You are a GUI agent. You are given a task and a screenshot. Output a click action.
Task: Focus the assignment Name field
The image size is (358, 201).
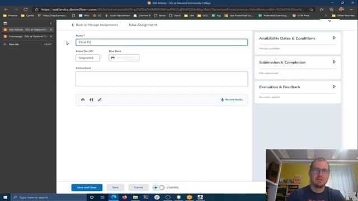pyautogui.click(x=162, y=42)
